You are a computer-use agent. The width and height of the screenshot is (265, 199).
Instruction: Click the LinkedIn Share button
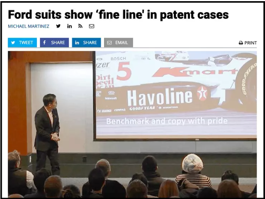[86, 43]
